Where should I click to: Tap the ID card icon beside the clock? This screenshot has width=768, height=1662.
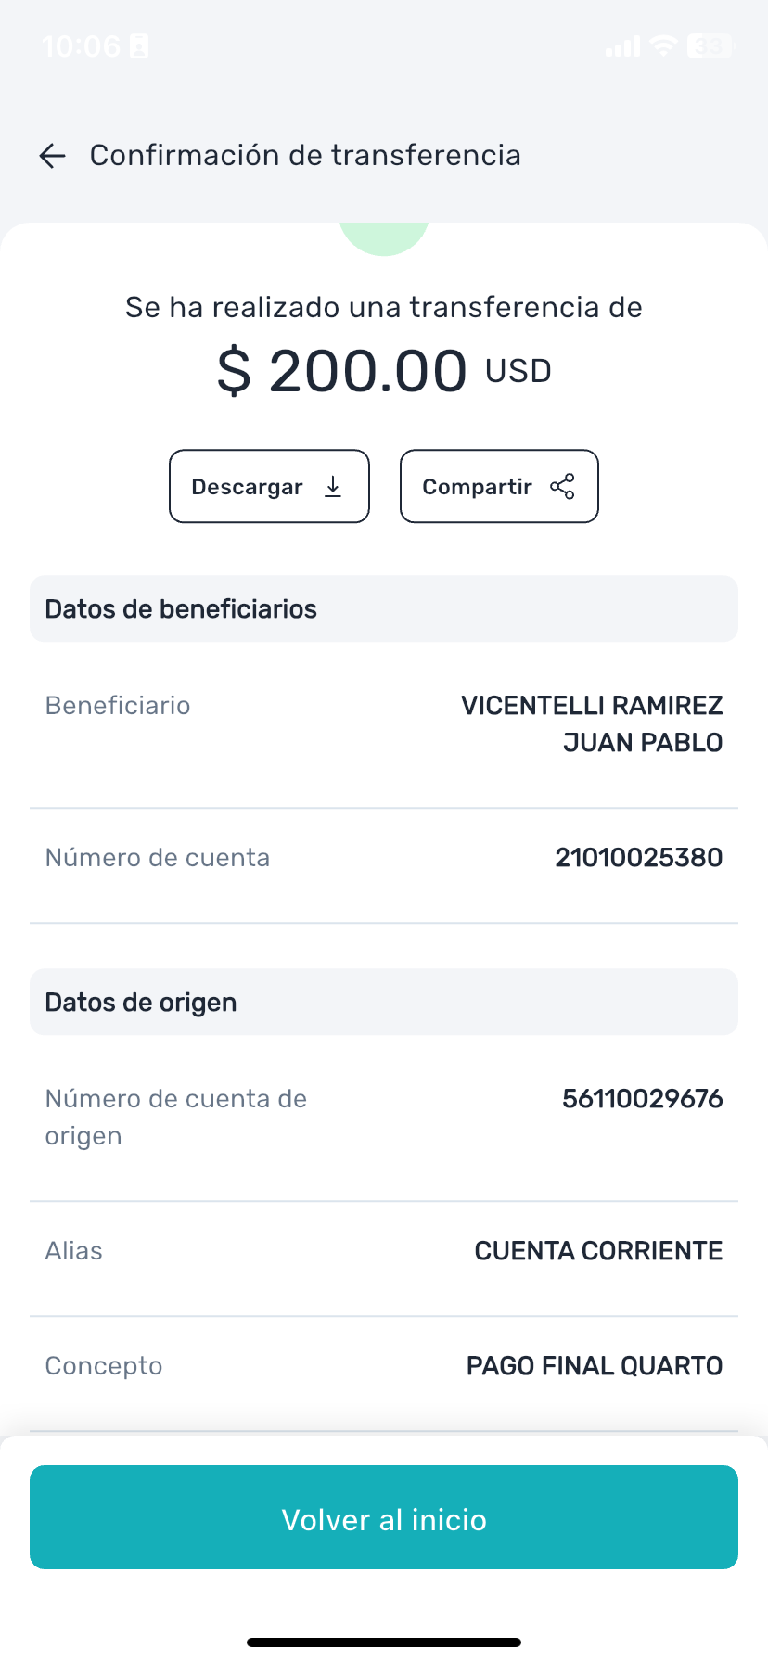pos(139,46)
